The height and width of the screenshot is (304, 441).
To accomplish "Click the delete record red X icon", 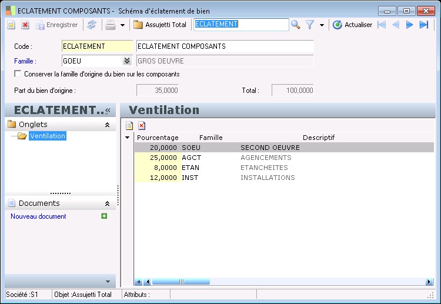I will click(25, 25).
